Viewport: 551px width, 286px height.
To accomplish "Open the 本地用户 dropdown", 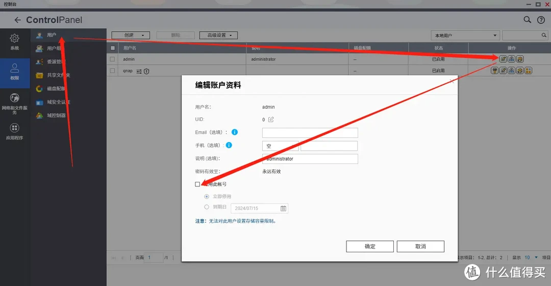I will pyautogui.click(x=465, y=36).
